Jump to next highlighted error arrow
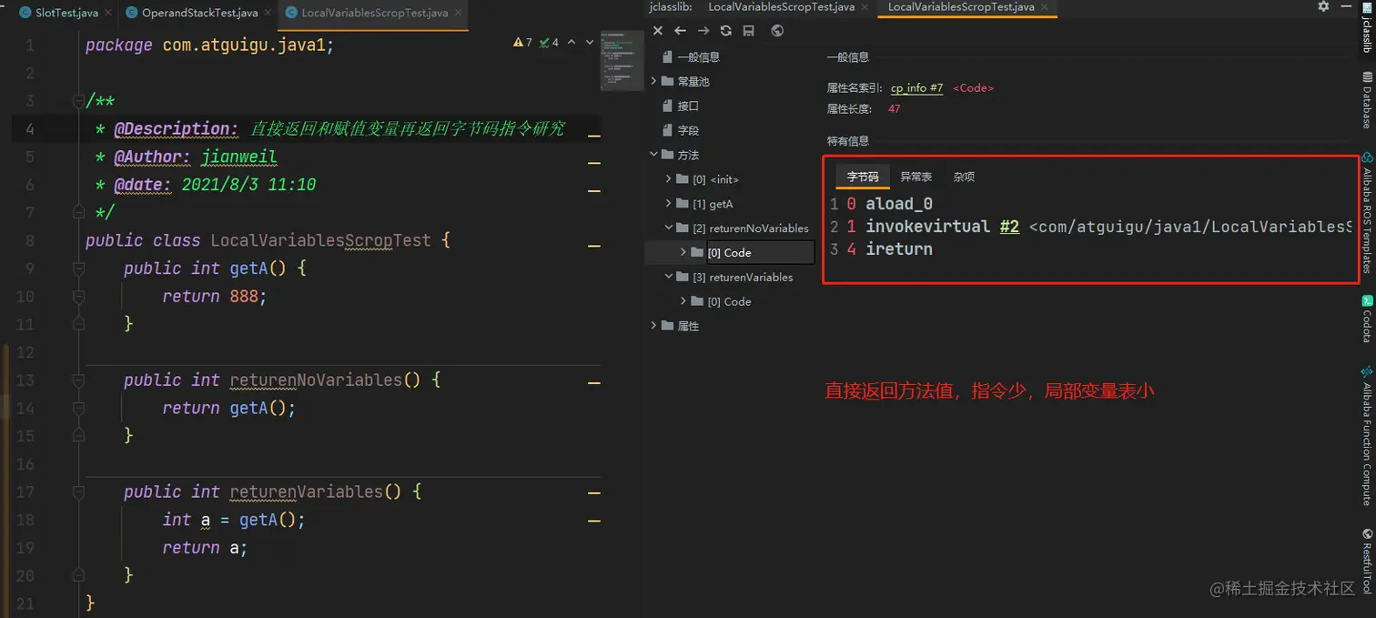The width and height of the screenshot is (1376, 618). point(590,42)
